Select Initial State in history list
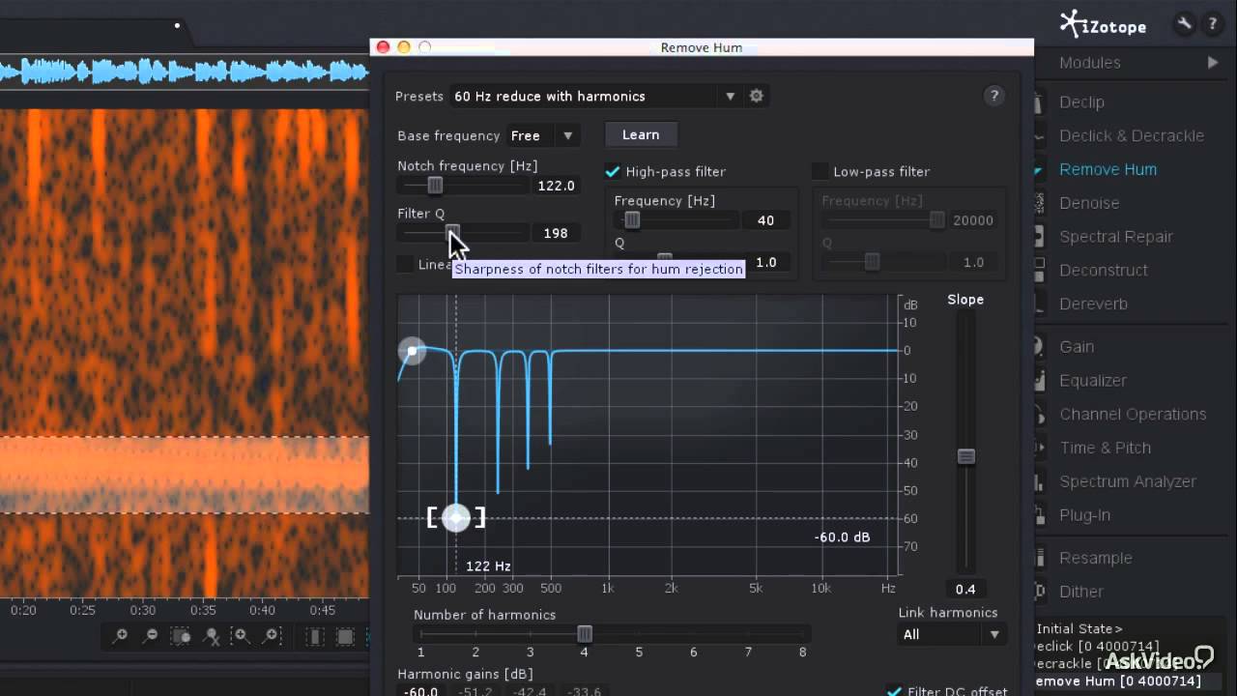 tap(1079, 628)
